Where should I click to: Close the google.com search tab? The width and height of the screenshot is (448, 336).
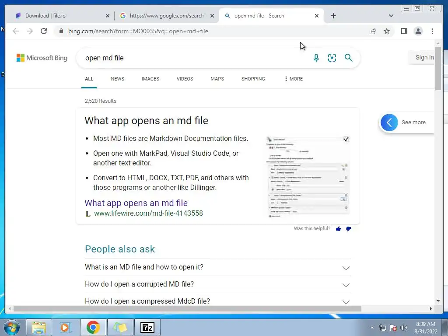212,16
